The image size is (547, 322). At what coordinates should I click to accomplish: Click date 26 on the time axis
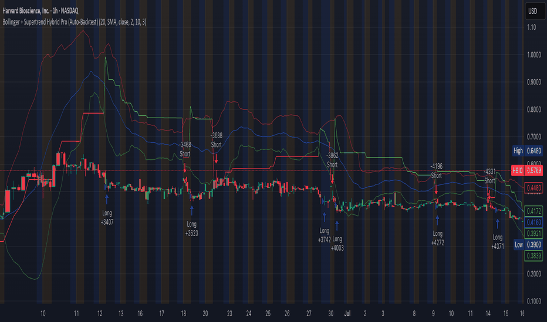coord(287,314)
